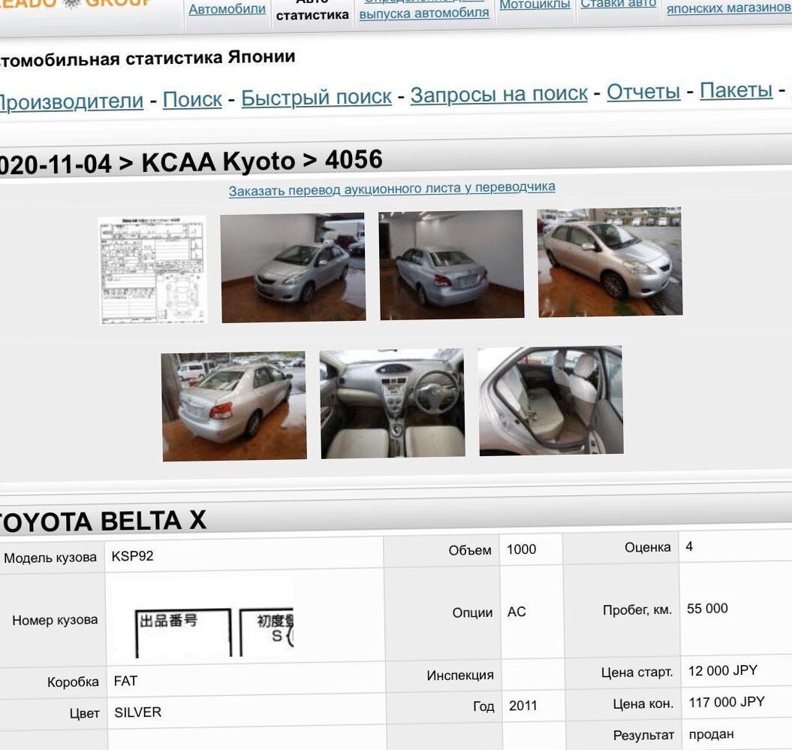792x750 pixels.
Task: View outdoor front-right photo of the car
Action: (610, 262)
